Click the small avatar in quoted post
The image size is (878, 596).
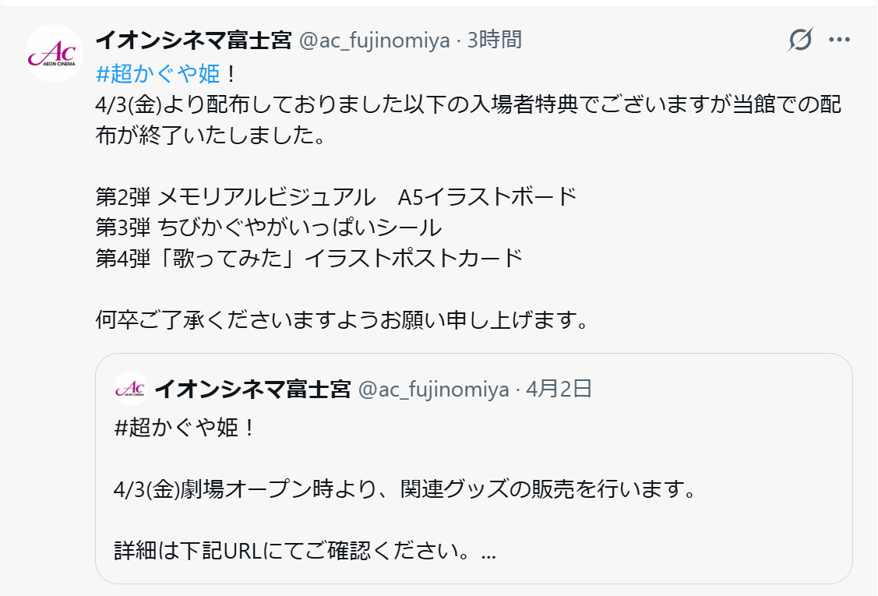tap(130, 389)
